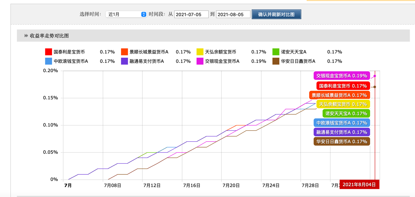
Task: Expand the 收益率走势对比图 section arrow
Action: [x=26, y=36]
